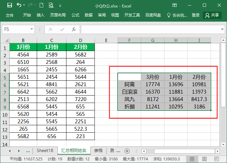This screenshot has width=227, height=163.
Task: Switch to Page Break Preview icon
Action: (x=217, y=159)
